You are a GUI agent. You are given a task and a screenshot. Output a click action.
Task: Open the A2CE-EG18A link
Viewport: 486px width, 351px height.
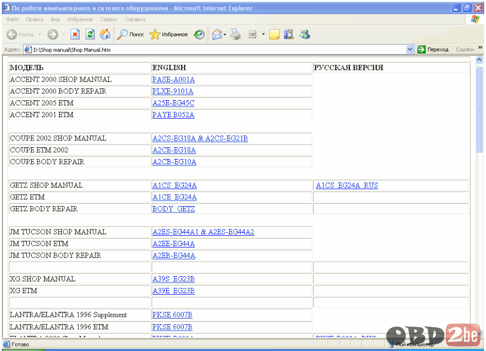(x=174, y=150)
